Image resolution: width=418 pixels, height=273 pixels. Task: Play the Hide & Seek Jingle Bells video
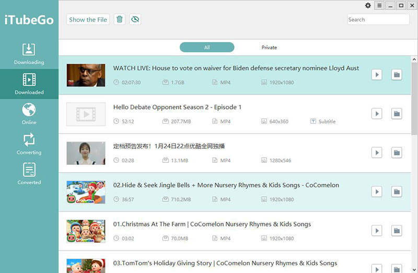(x=377, y=192)
